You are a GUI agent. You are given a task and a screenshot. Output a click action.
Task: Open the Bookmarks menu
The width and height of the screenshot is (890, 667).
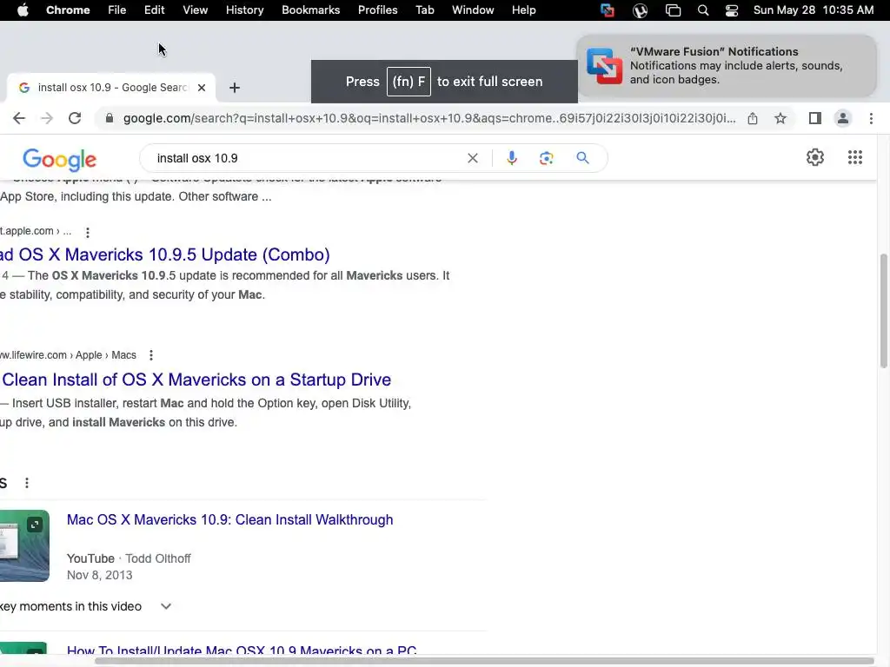click(310, 10)
